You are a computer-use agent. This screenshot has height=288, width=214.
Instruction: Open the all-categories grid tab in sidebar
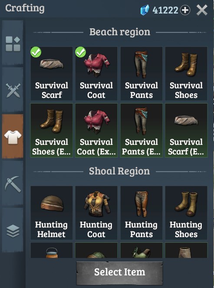pos(13,43)
